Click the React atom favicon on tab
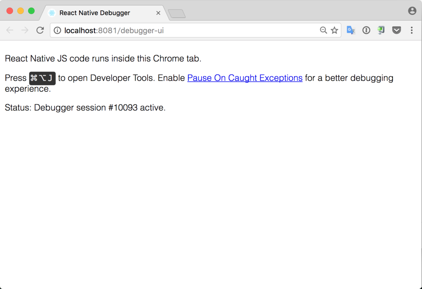 coord(52,13)
